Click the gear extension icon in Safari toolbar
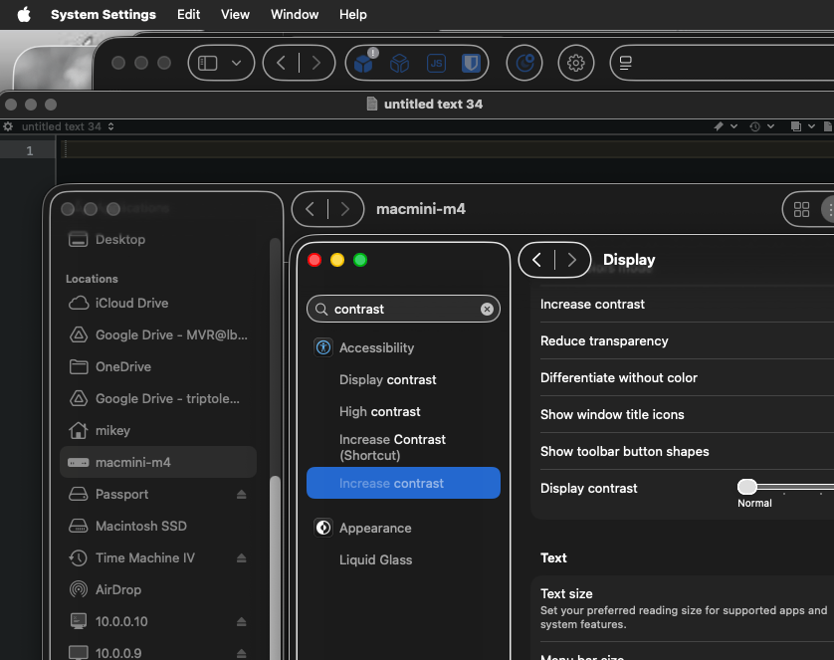 576,64
